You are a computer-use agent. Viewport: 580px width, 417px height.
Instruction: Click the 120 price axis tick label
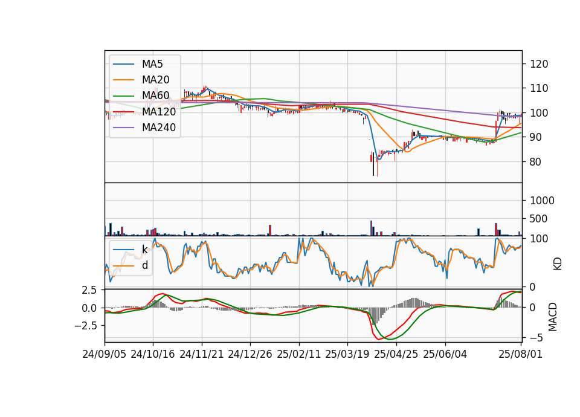539,64
